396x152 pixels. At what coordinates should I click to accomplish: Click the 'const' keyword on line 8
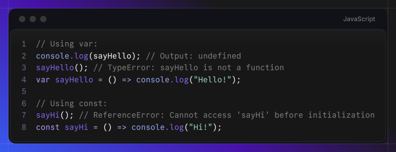(x=48, y=127)
